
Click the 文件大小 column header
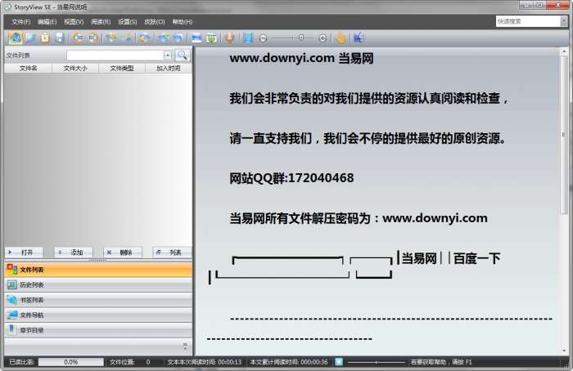point(75,68)
